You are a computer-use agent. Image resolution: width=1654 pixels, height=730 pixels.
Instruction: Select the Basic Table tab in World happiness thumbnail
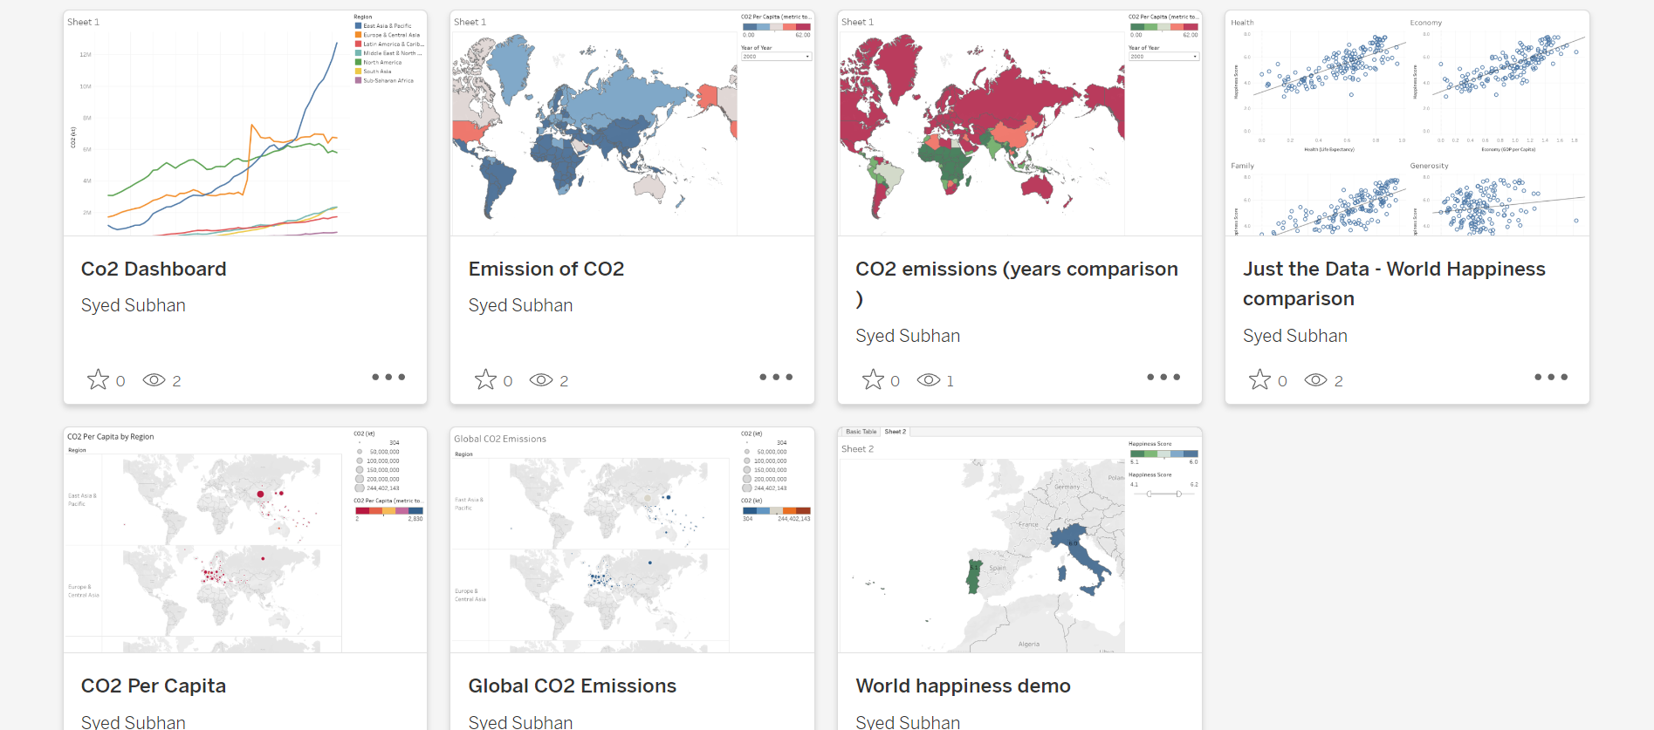[x=861, y=432]
